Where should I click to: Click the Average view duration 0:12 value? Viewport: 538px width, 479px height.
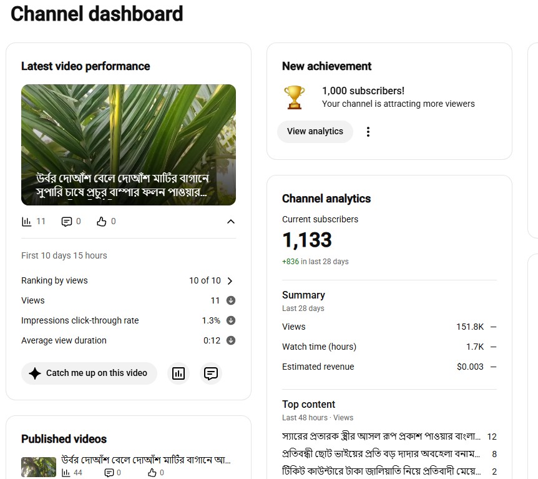212,340
